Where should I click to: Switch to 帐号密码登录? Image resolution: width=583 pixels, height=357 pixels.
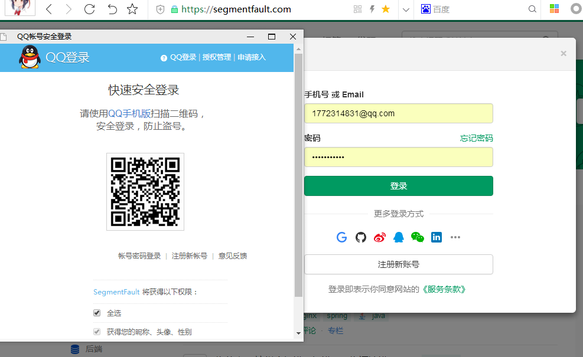point(139,256)
